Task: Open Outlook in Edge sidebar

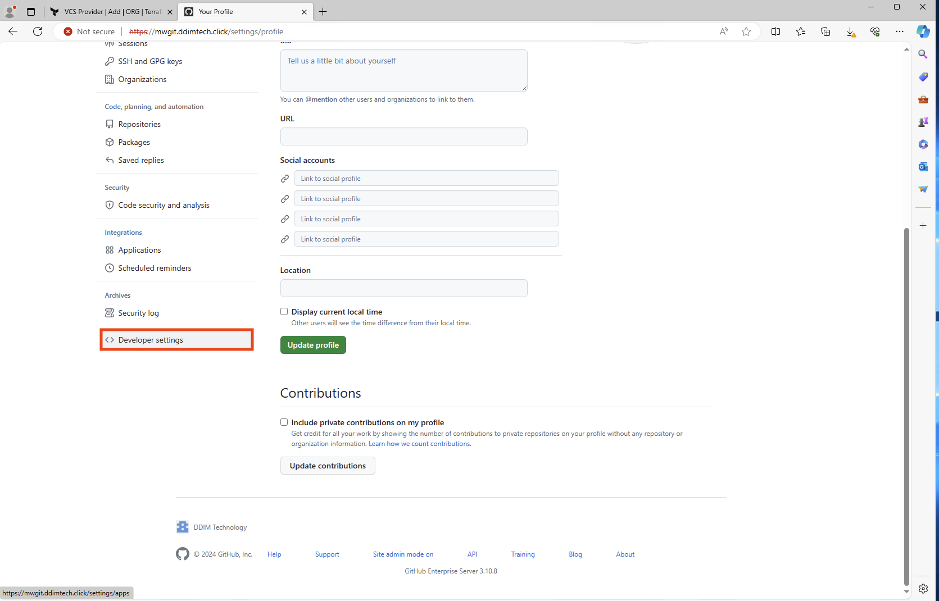Action: (x=923, y=167)
